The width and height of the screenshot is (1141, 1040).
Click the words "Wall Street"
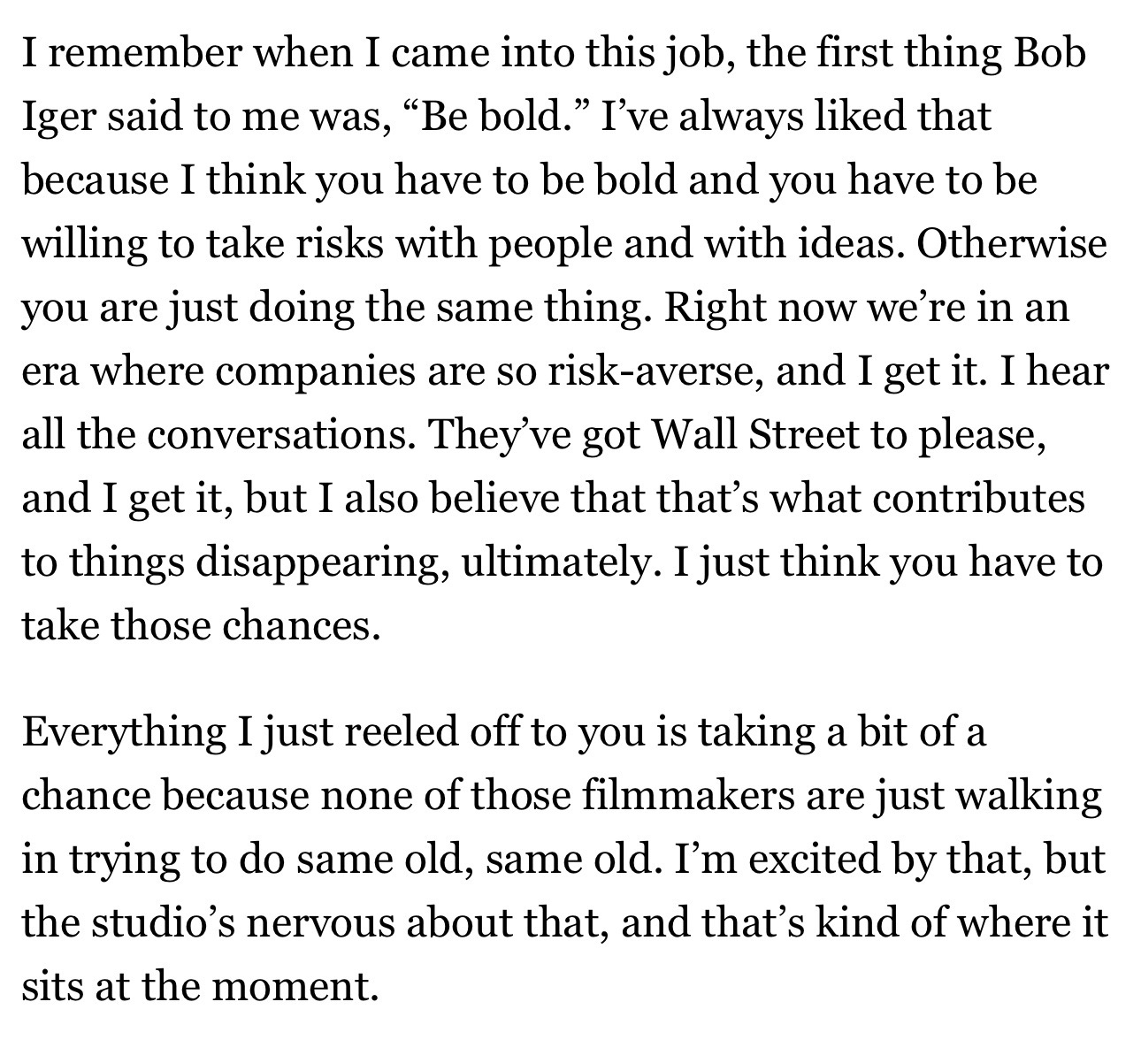(x=754, y=435)
